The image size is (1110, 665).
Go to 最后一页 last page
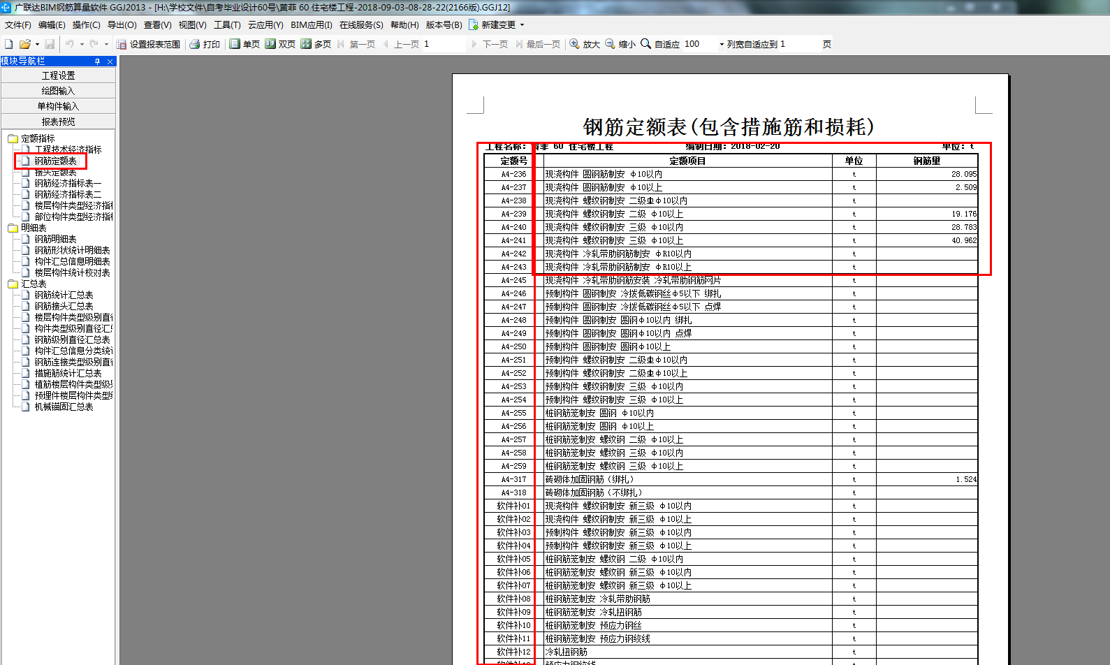click(x=538, y=44)
